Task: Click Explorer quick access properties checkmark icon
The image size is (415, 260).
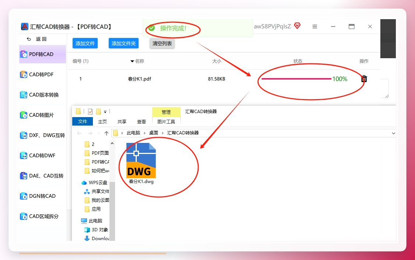Action: 90,112
